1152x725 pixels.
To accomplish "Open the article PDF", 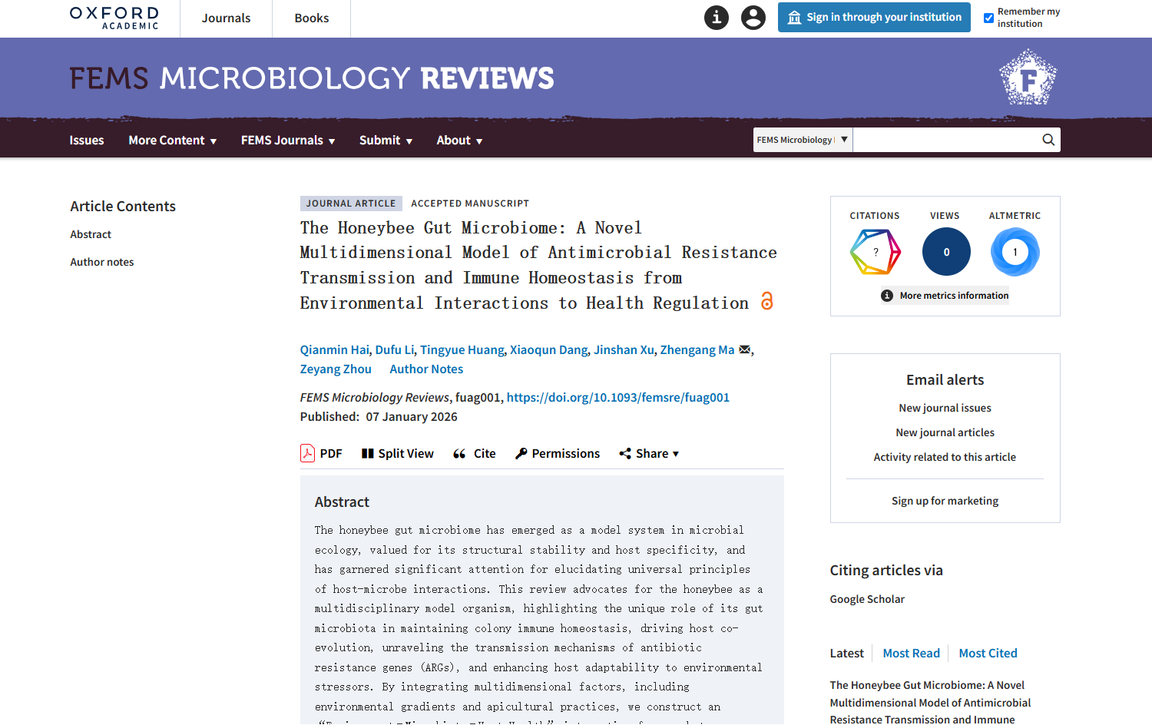I will click(x=321, y=453).
